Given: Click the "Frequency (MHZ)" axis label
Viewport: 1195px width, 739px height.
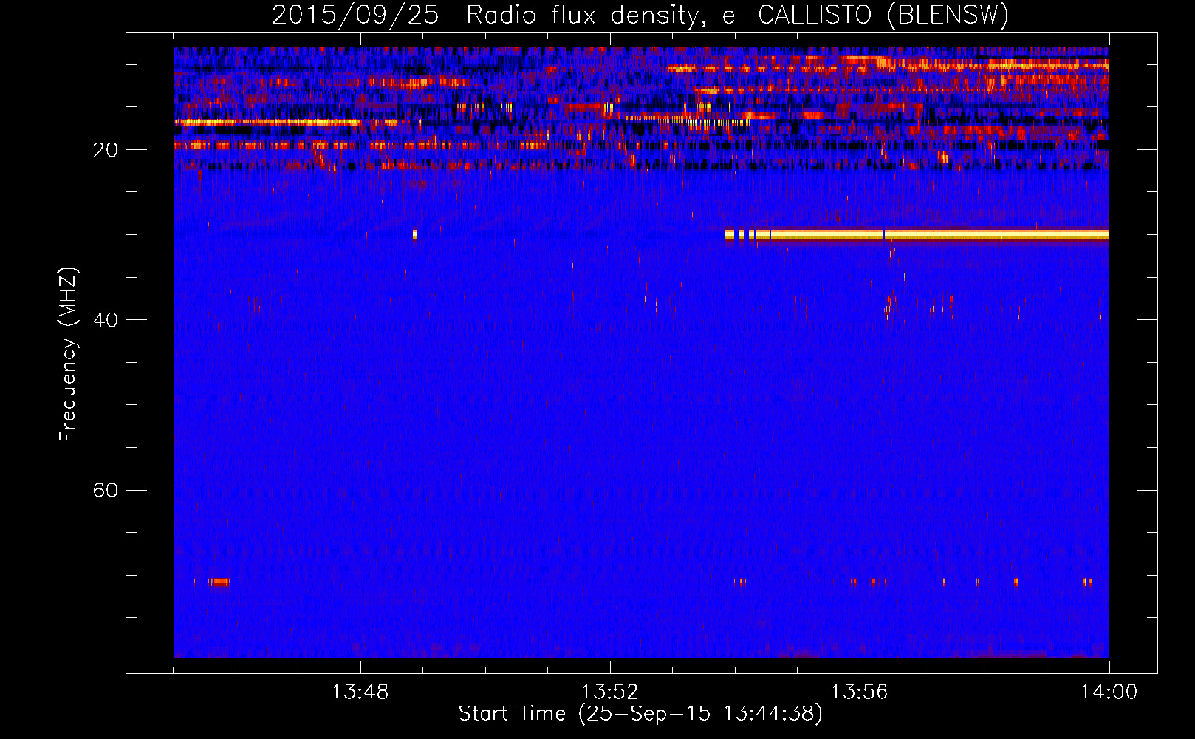Looking at the screenshot, I should (x=68, y=355).
